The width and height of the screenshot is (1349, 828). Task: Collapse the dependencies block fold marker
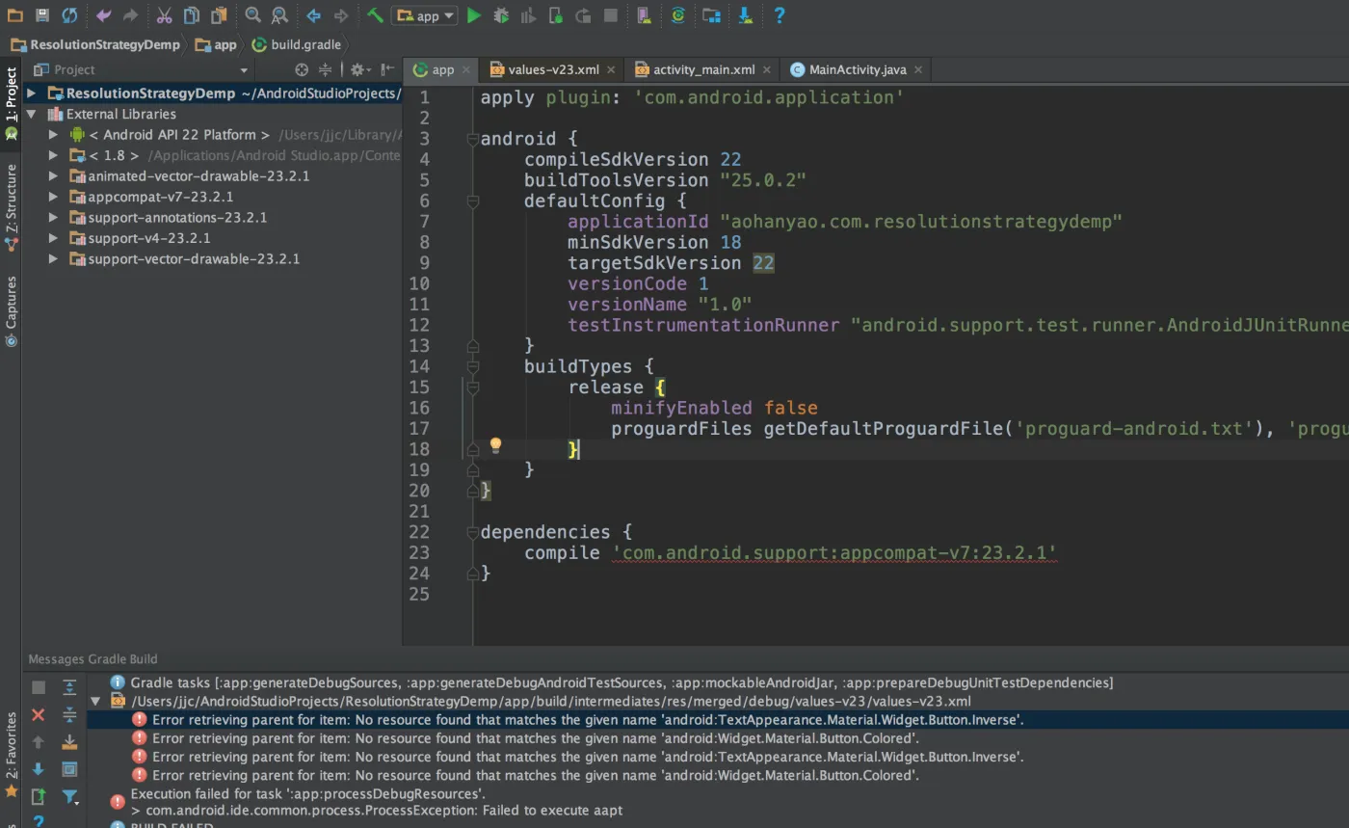click(472, 532)
